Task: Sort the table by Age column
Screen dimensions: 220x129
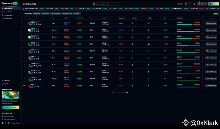Action: 53,18
